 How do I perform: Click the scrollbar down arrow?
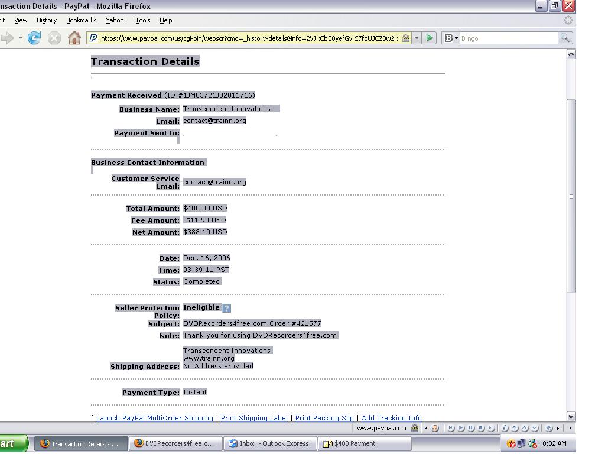(x=571, y=416)
